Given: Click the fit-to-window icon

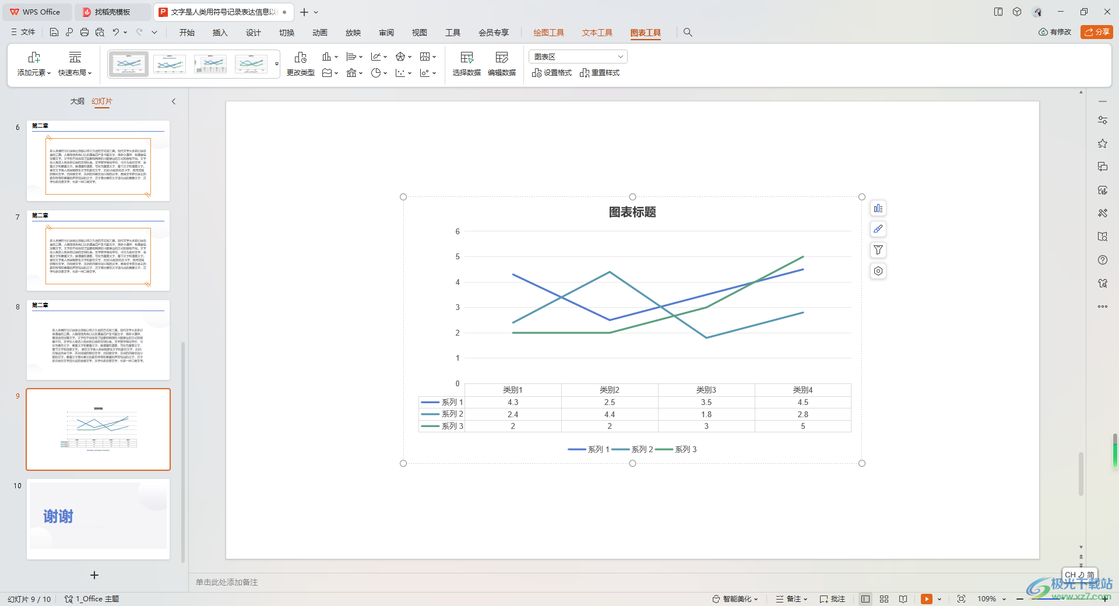Looking at the screenshot, I should tap(962, 599).
